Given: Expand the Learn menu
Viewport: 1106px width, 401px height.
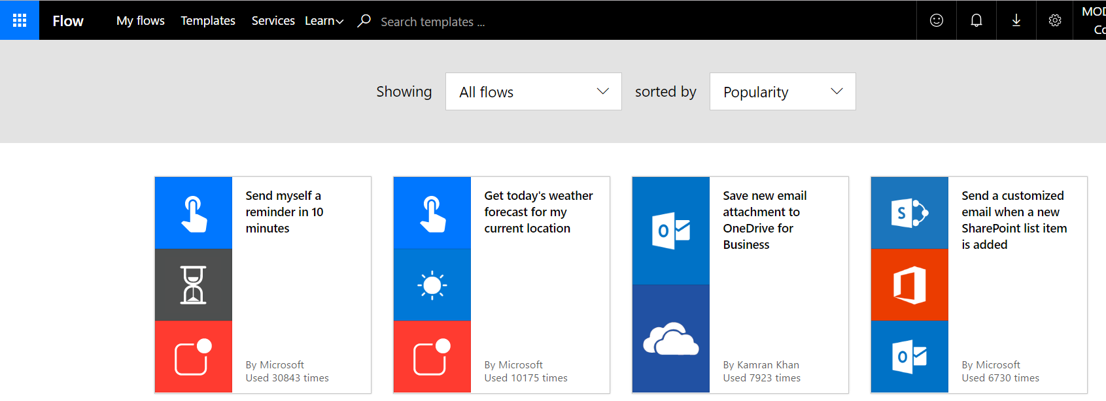Looking at the screenshot, I should (x=324, y=21).
